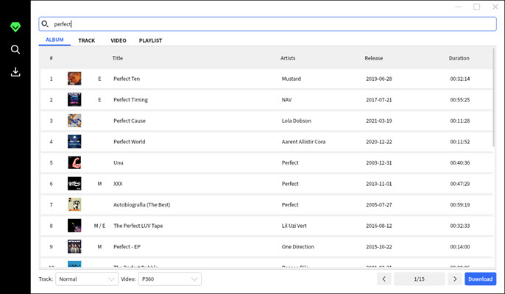Click the artist 'Aarent Allistir Cora'
This screenshot has height=294, width=505.
point(303,142)
